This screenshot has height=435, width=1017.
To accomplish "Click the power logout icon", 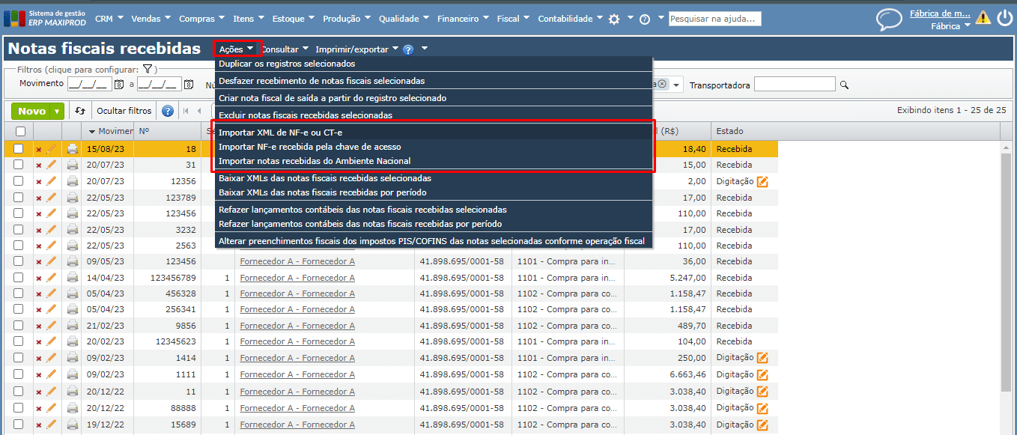I will point(1004,19).
